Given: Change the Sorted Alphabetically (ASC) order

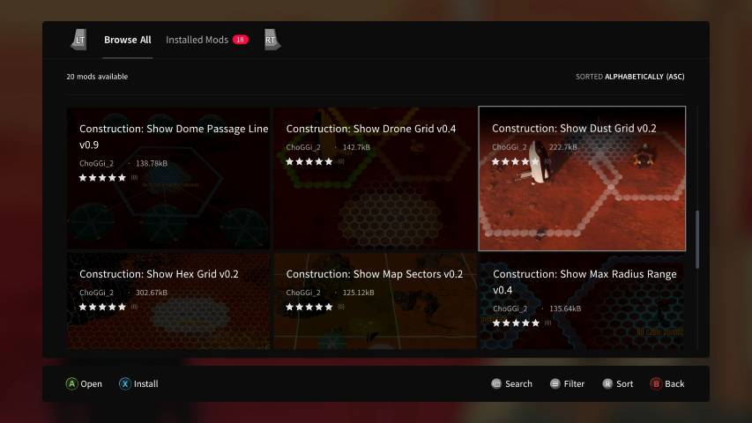Looking at the screenshot, I should [629, 77].
